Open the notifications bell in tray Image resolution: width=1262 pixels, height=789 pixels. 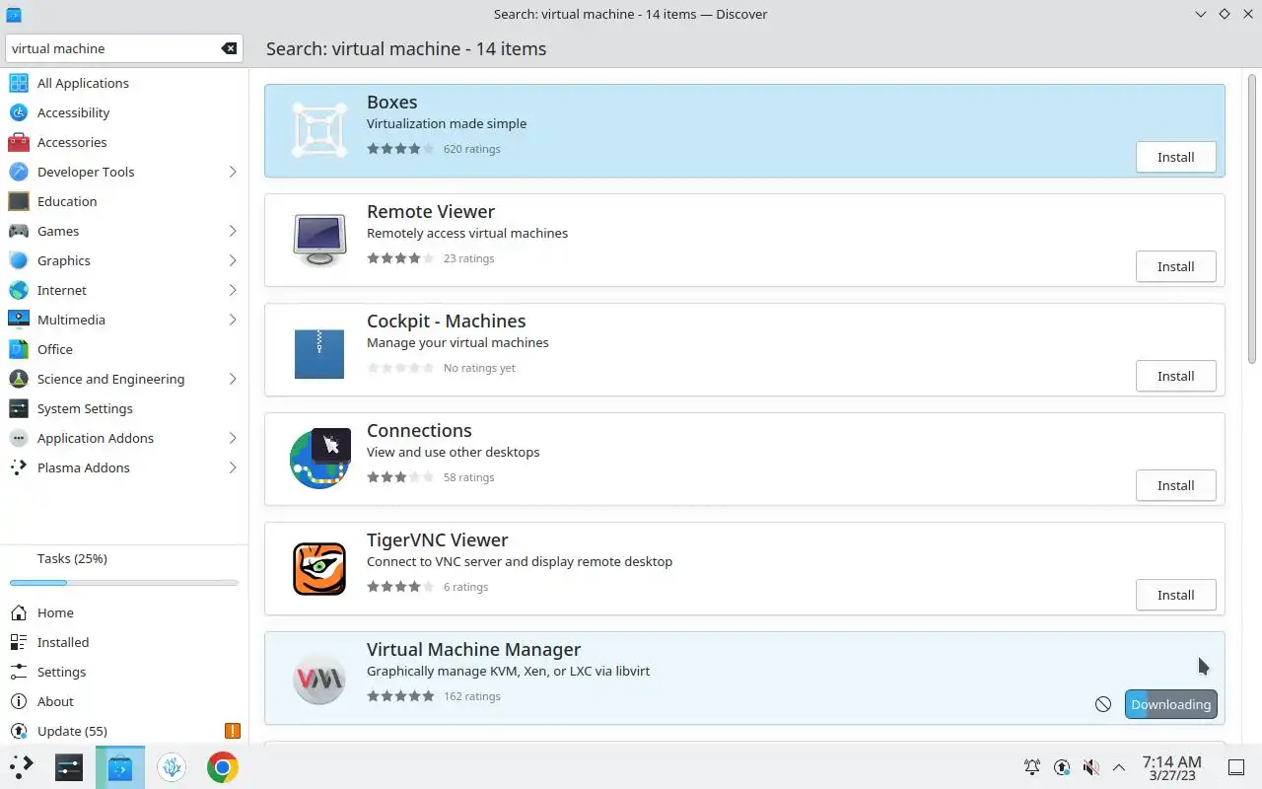(1032, 766)
